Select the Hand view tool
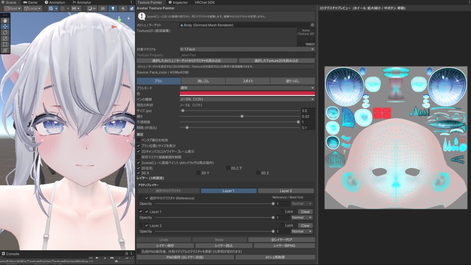The image size is (471, 265). 5,20
